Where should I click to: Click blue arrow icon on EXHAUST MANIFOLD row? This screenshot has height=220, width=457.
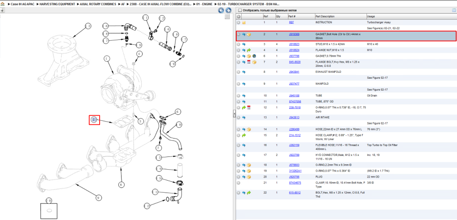coord(244,72)
